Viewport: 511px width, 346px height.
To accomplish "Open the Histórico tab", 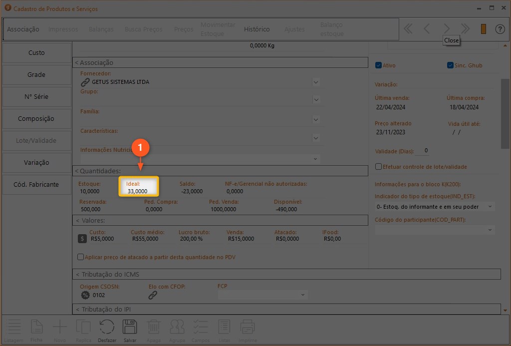I will click(x=256, y=29).
